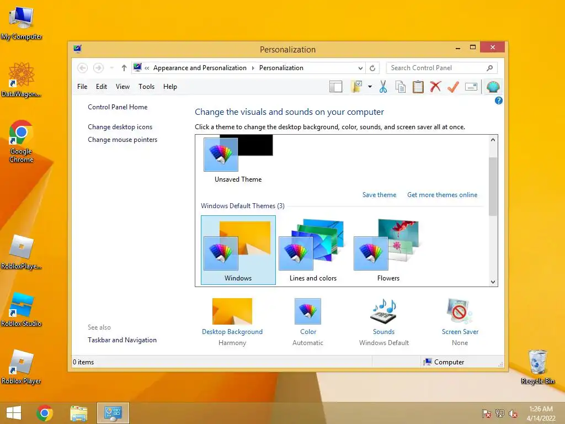Click the Action Center flag tray icon
This screenshot has width=565, height=424.
pyautogui.click(x=486, y=413)
